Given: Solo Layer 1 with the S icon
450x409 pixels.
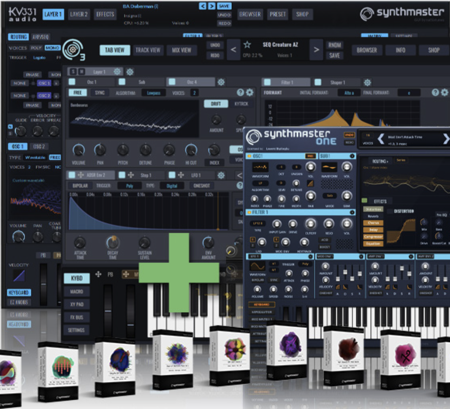Looking at the screenshot, I should click(73, 71).
